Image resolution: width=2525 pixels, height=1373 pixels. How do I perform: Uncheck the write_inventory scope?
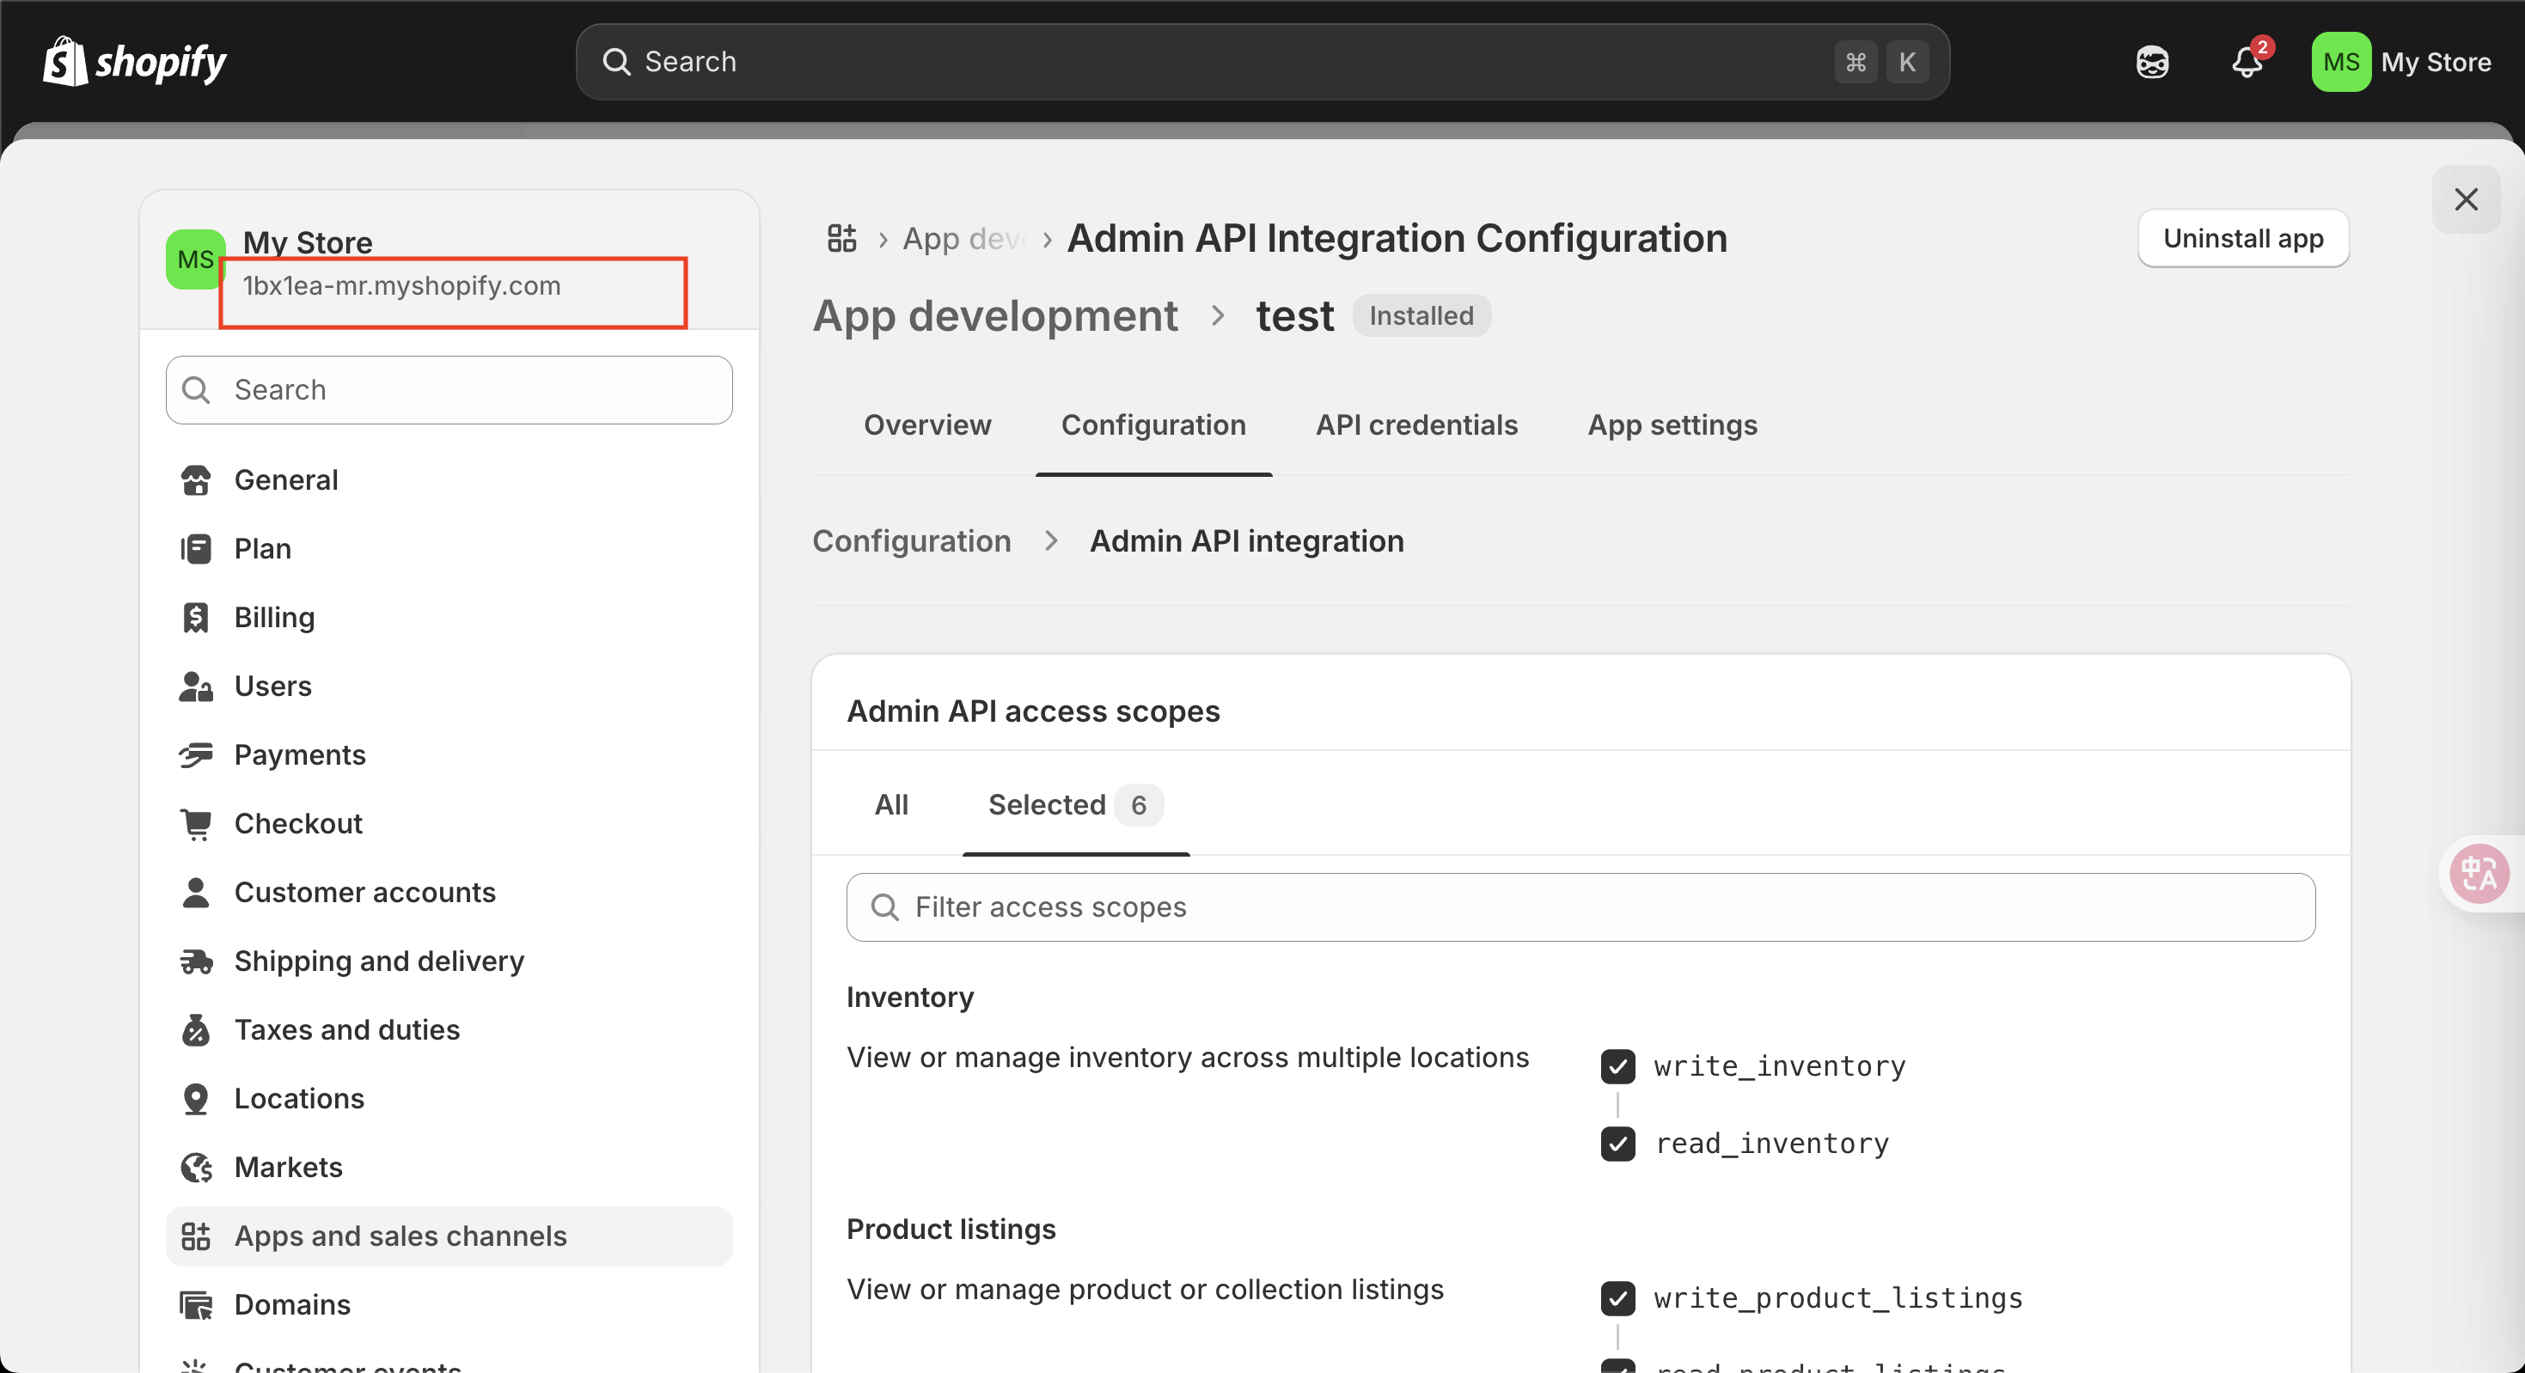[1617, 1066]
